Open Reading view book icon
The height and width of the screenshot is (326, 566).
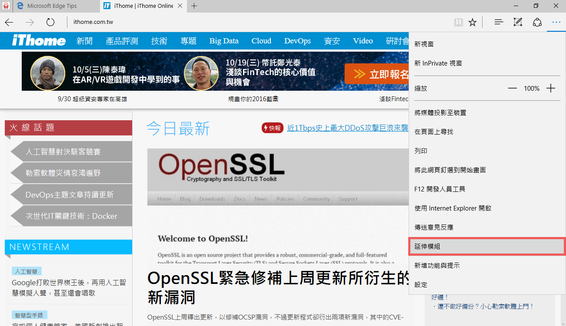pos(459,22)
